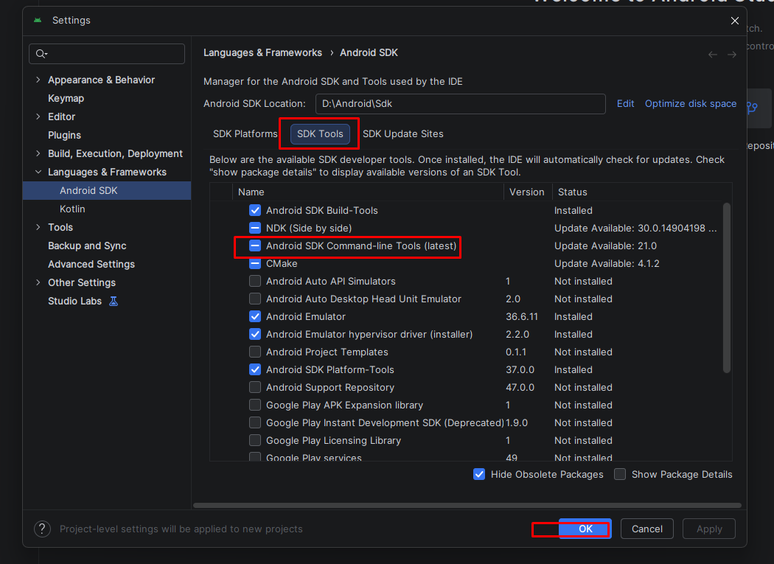This screenshot has width=774, height=564.
Task: Click version '47.0.0' cell
Action: [x=520, y=388]
